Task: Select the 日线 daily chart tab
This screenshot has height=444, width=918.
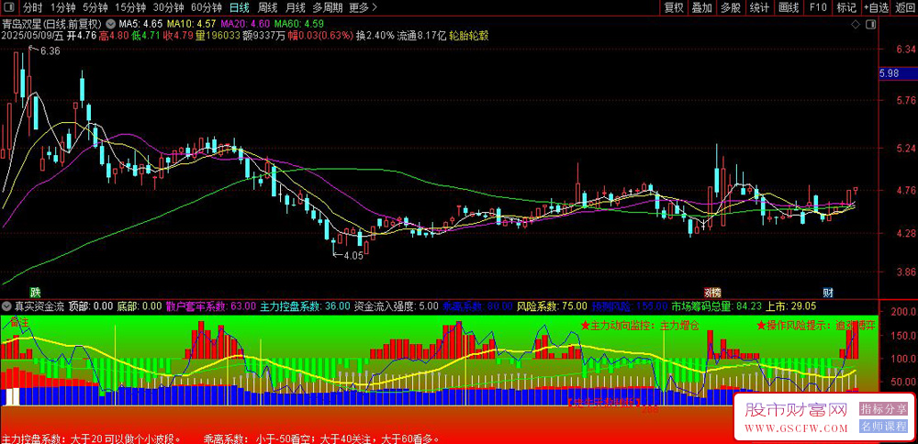Action: [x=239, y=7]
